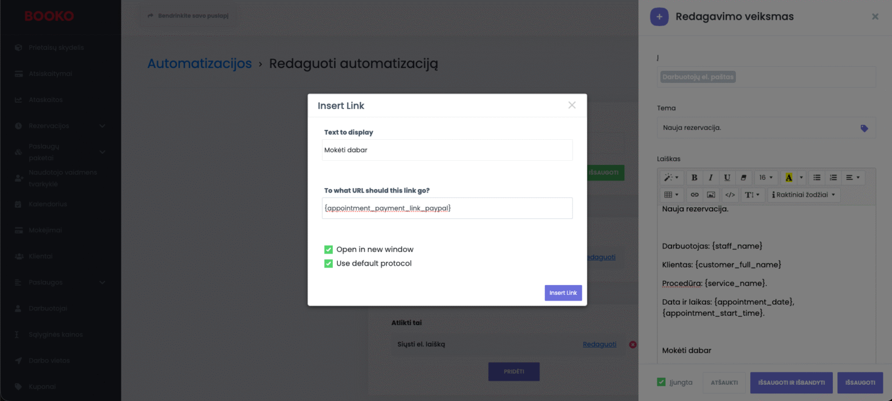Toggle the Įjungta checkbox
Image resolution: width=892 pixels, height=401 pixels.
661,382
